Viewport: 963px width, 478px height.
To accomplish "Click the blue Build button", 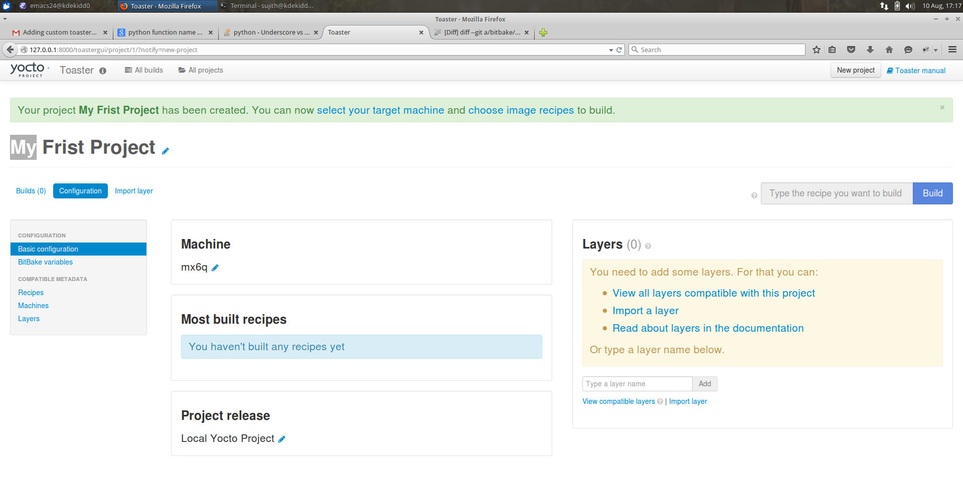I will (x=932, y=193).
